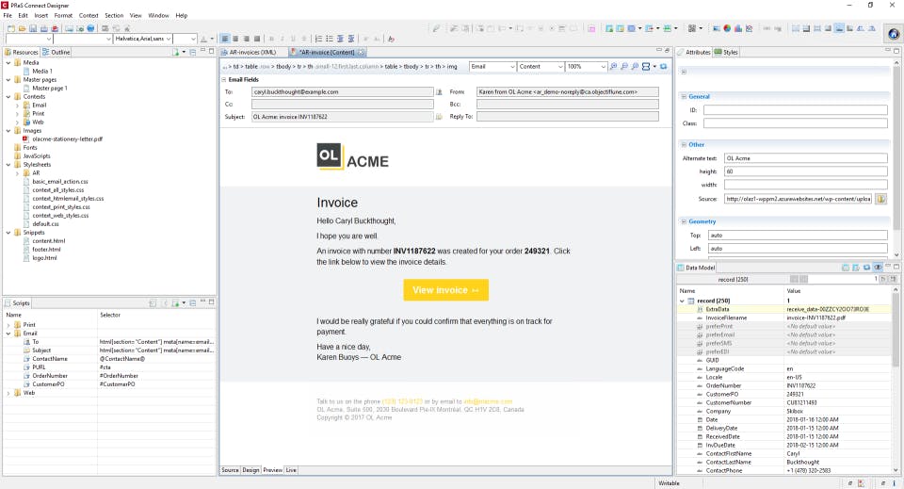Switch to the Styles tab
The width and height of the screenshot is (904, 489).
pyautogui.click(x=726, y=52)
